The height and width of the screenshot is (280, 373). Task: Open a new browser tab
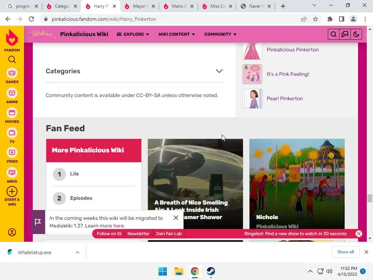coord(283,6)
